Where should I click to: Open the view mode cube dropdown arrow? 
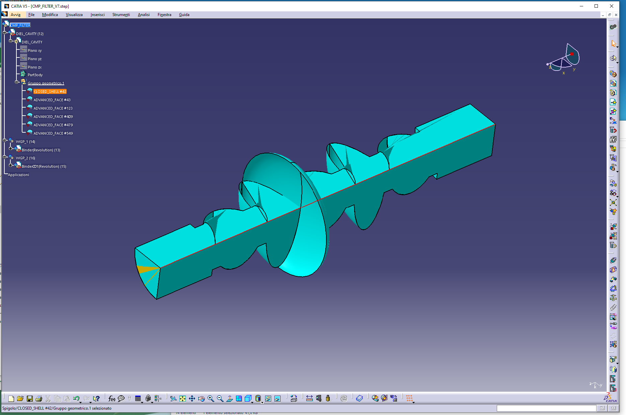[x=252, y=402]
